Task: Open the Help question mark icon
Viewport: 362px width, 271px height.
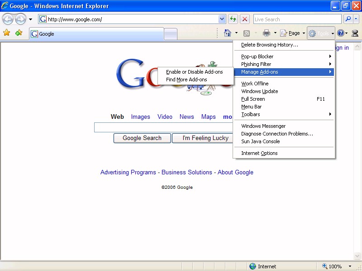Action: point(341,33)
